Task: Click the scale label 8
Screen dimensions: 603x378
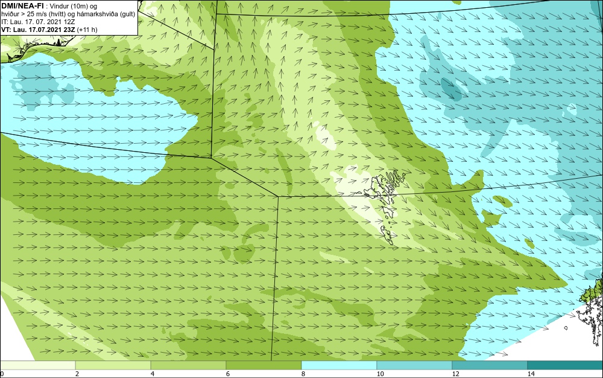Action: [x=303, y=374]
